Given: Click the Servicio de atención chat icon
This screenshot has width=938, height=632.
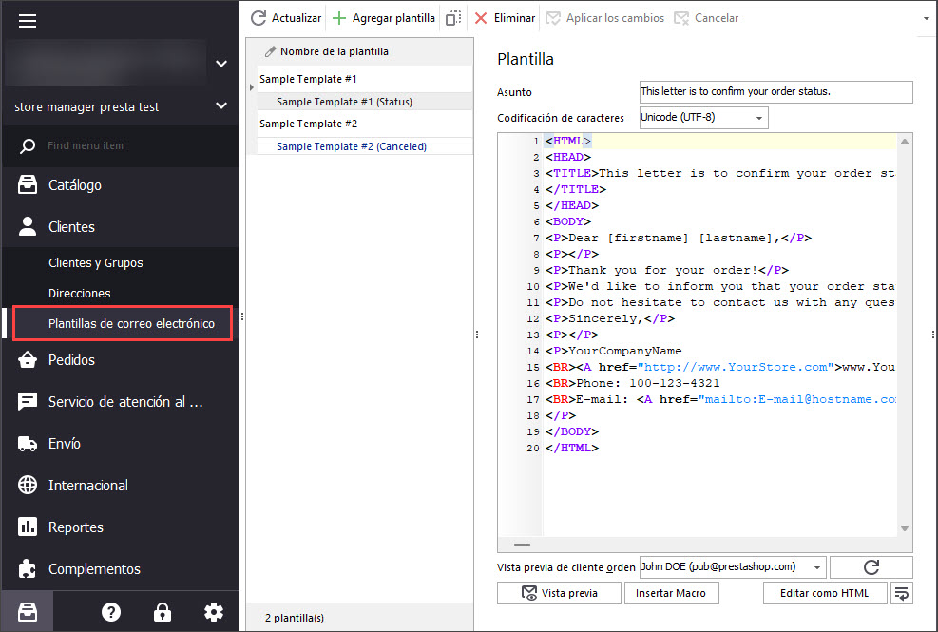Looking at the screenshot, I should 28,402.
